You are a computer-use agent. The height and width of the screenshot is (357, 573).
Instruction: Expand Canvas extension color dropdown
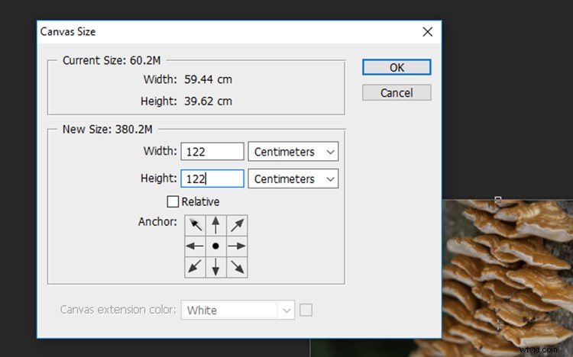tap(286, 310)
